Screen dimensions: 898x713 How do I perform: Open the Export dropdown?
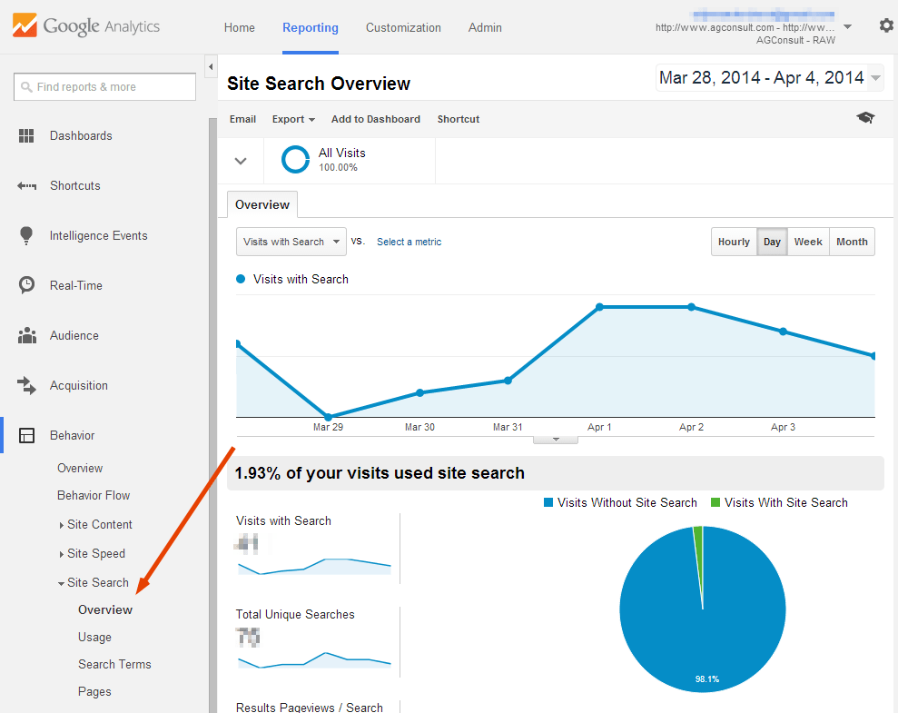(x=292, y=119)
